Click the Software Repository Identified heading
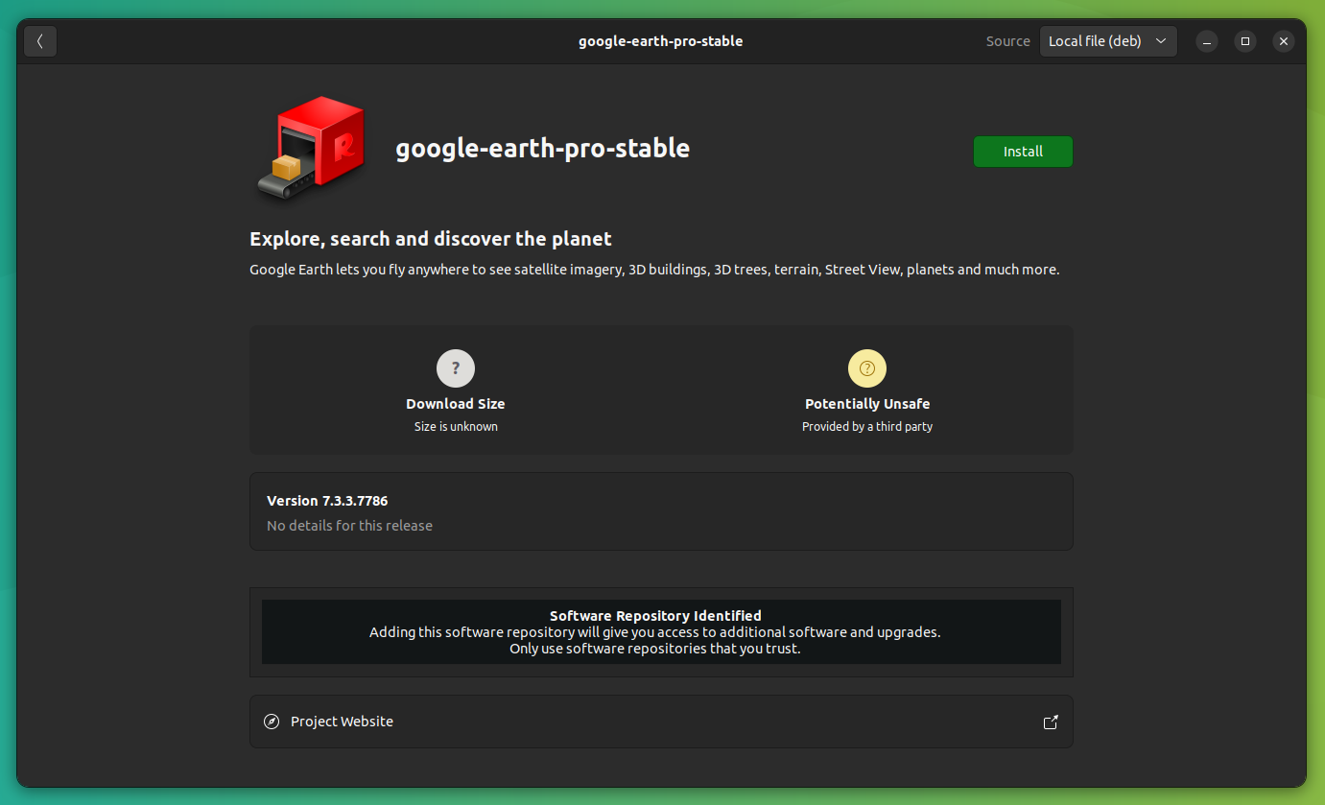The height and width of the screenshot is (805, 1325). coord(655,616)
